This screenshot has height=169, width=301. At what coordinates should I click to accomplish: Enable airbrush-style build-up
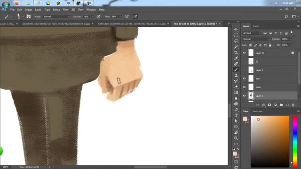tap(127, 17)
